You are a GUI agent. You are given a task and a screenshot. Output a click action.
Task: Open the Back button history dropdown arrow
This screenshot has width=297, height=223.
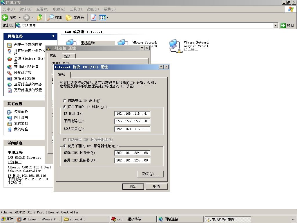point(20,17)
